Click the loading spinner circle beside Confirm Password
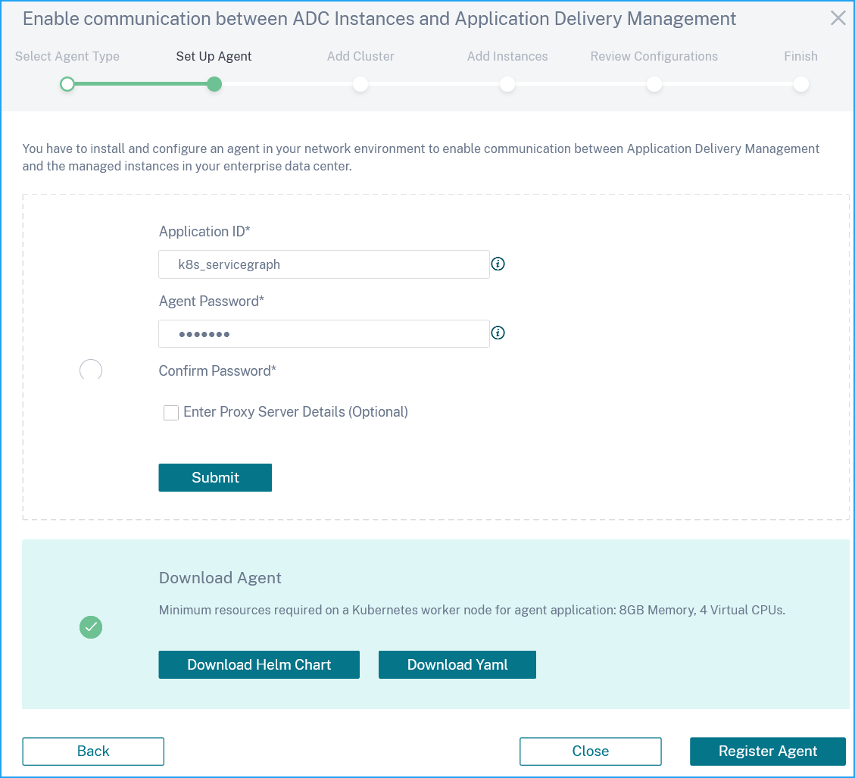Screen dimensions: 855x778 tap(91, 370)
